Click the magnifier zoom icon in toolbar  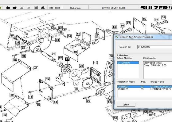coord(21,8)
